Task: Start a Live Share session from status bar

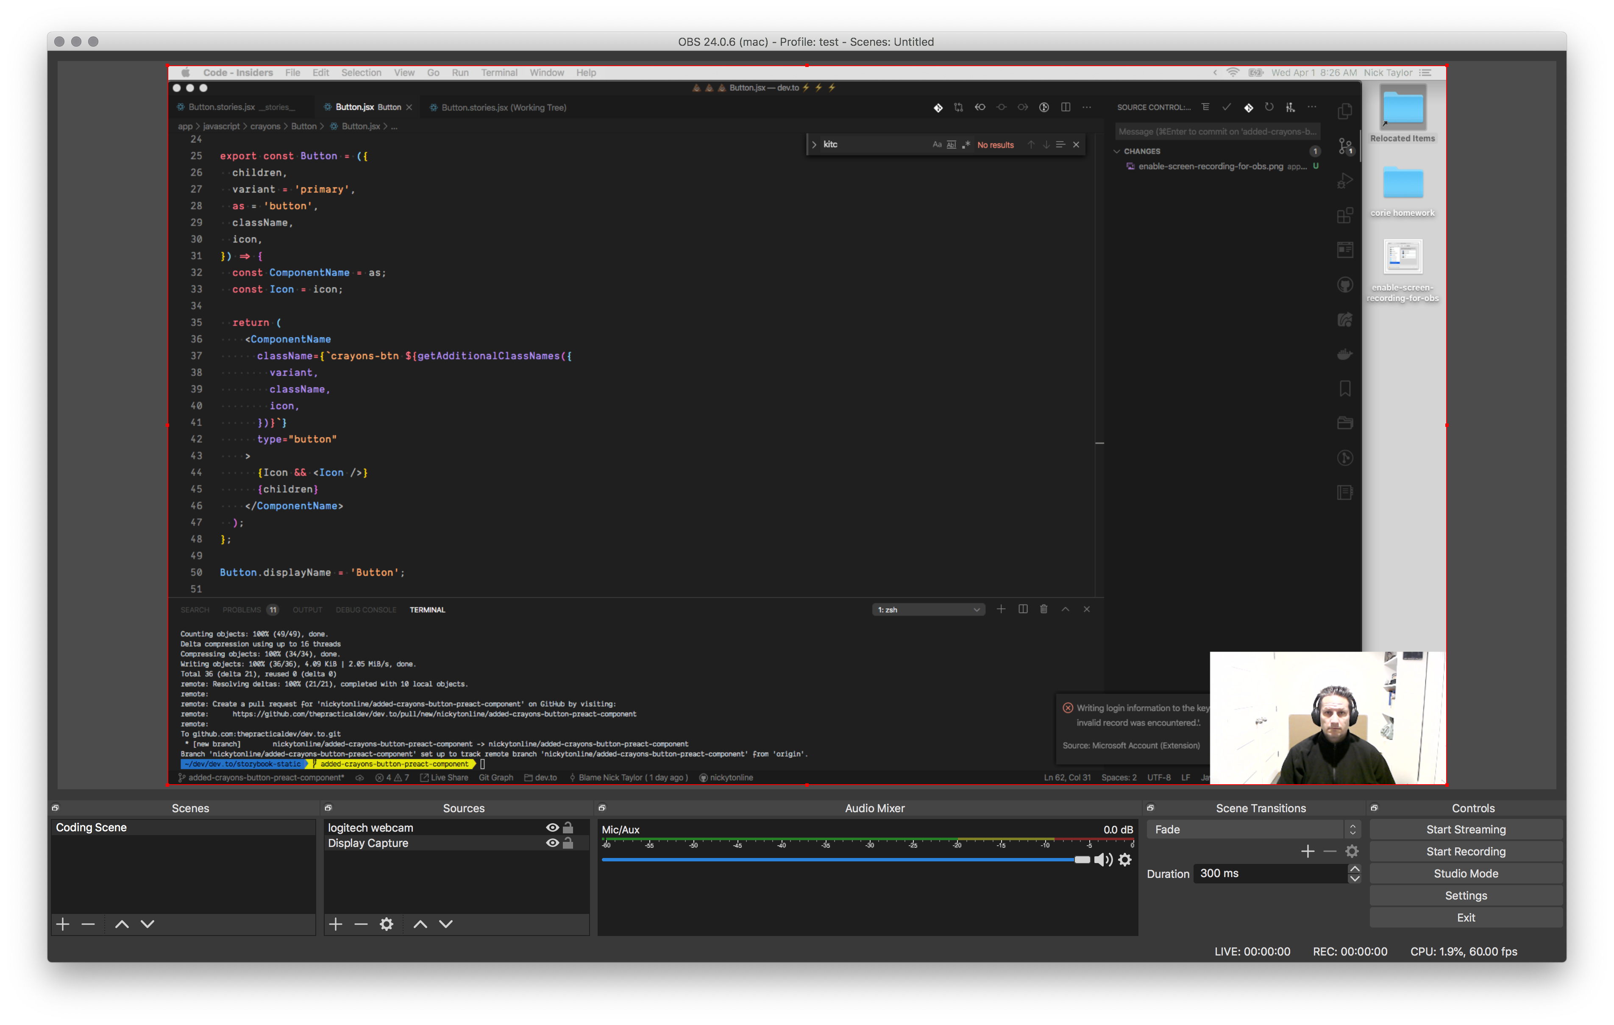Action: pos(444,777)
